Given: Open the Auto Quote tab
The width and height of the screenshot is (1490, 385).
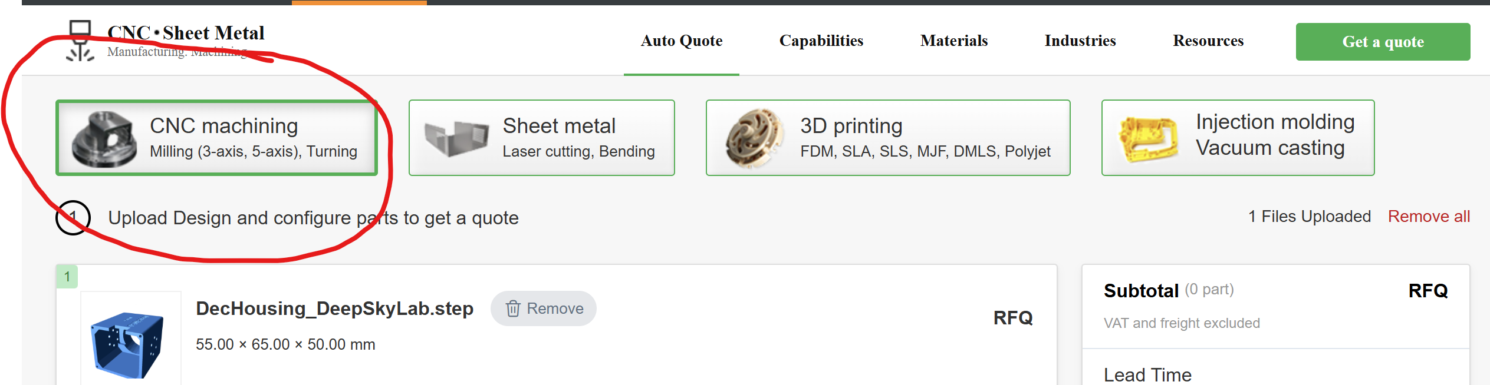Looking at the screenshot, I should coord(682,41).
